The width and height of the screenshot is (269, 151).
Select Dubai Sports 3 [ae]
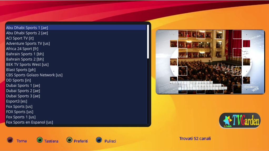(76, 96)
